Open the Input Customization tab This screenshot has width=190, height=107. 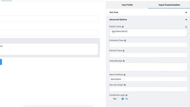click(169, 5)
